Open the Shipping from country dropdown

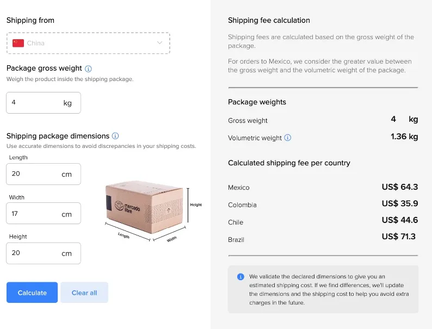coord(88,43)
